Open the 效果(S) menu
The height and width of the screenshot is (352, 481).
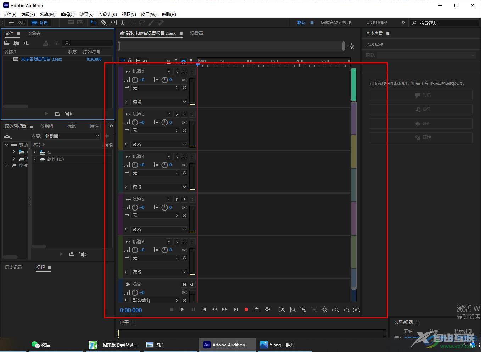click(x=86, y=15)
